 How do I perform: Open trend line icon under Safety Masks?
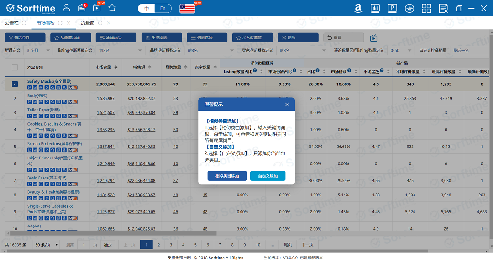30,88
